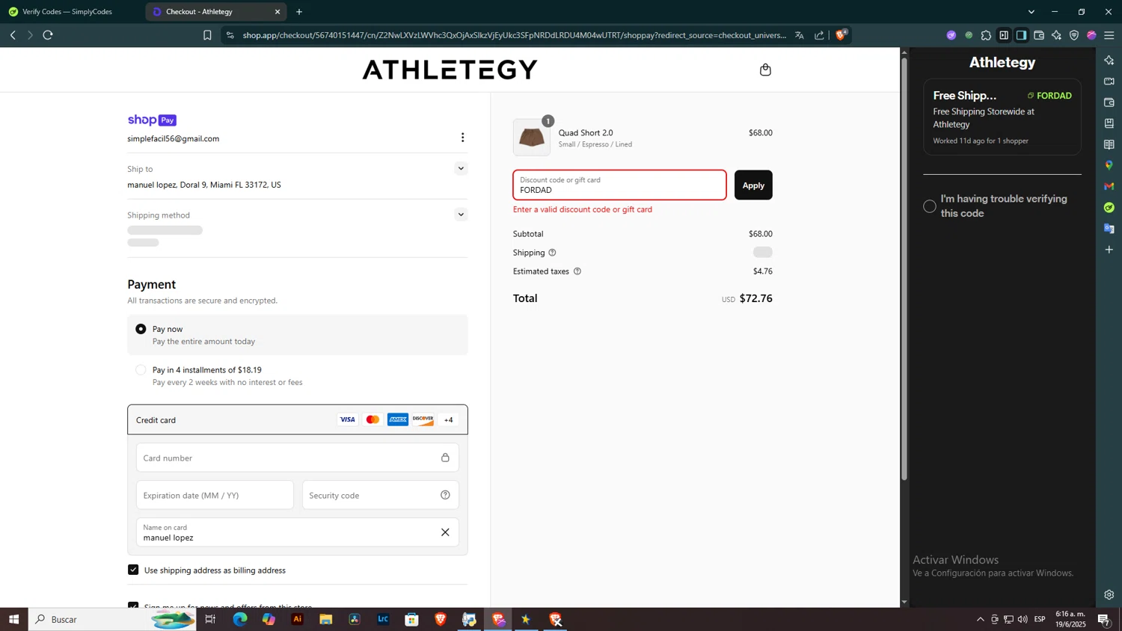Focus the Expiration date field
Screen dimensions: 1122x631
point(215,495)
